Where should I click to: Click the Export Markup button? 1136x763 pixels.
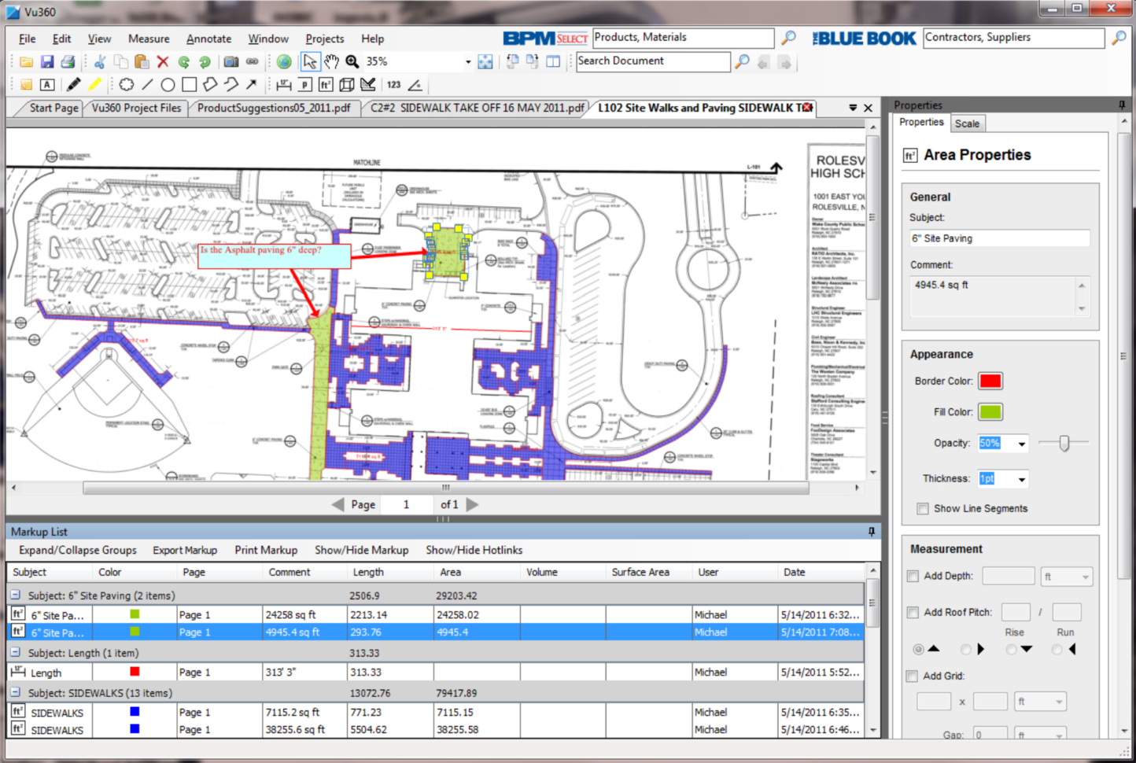pos(184,550)
